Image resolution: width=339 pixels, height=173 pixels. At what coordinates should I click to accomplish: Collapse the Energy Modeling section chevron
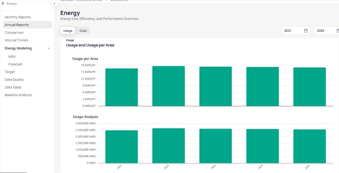(x=48, y=48)
